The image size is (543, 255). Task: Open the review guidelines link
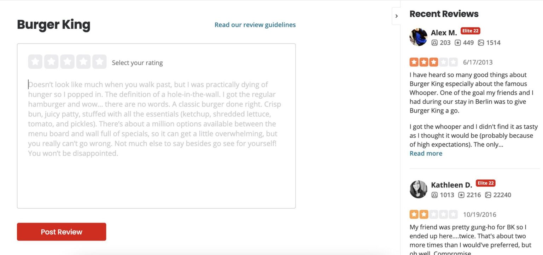point(255,25)
